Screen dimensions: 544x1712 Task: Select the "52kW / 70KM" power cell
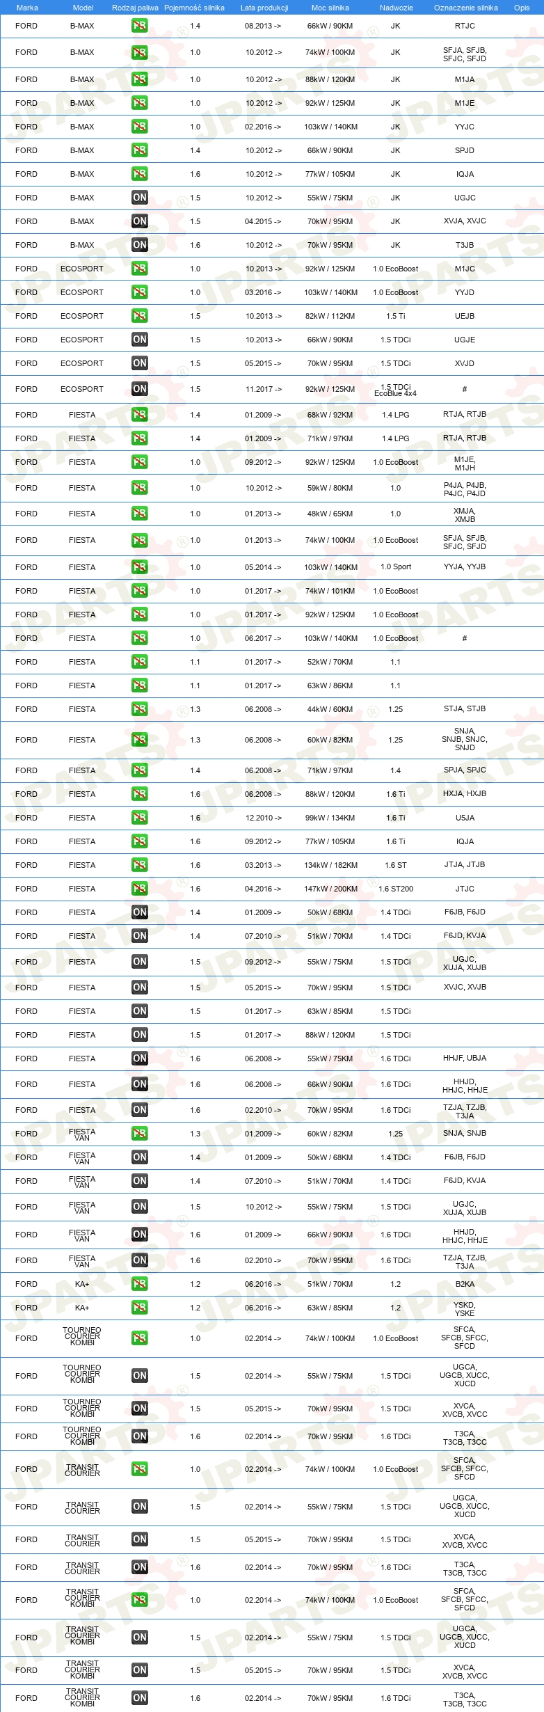point(330,662)
